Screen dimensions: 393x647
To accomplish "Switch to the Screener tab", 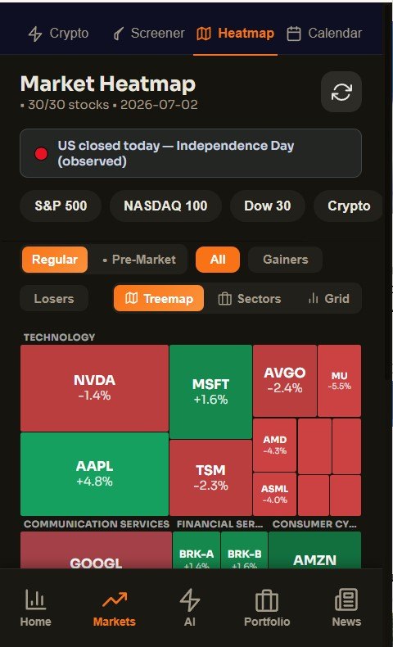I will pos(148,33).
